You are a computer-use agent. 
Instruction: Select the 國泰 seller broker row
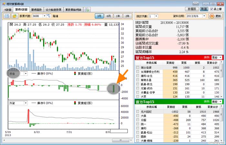click(177, 137)
